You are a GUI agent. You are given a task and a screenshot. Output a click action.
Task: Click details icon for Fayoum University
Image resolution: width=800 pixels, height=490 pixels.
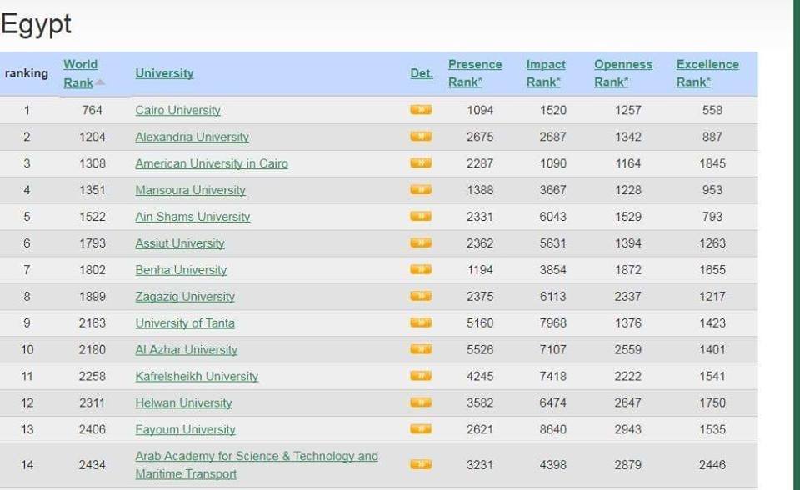[x=421, y=430]
